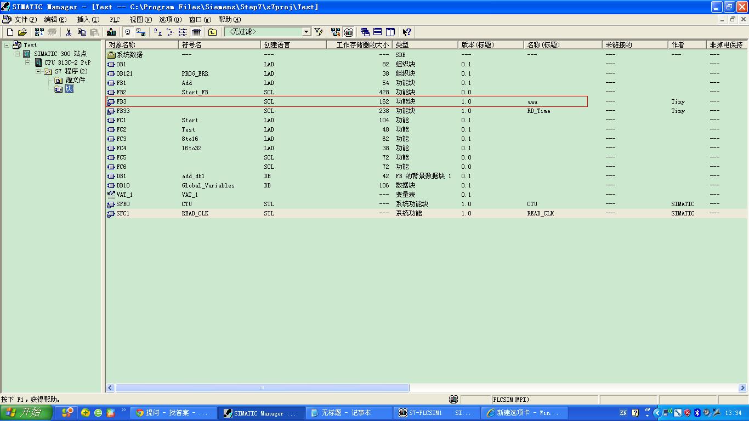Toggle the Online view icon

141,32
